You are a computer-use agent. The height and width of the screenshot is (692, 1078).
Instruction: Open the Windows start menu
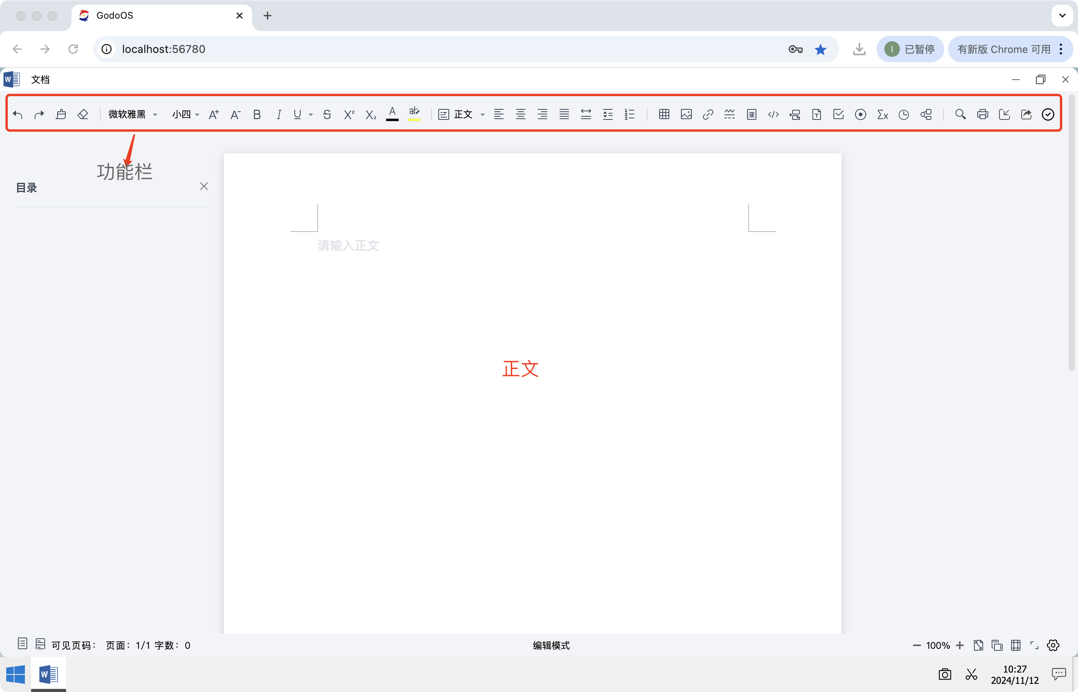[16, 674]
